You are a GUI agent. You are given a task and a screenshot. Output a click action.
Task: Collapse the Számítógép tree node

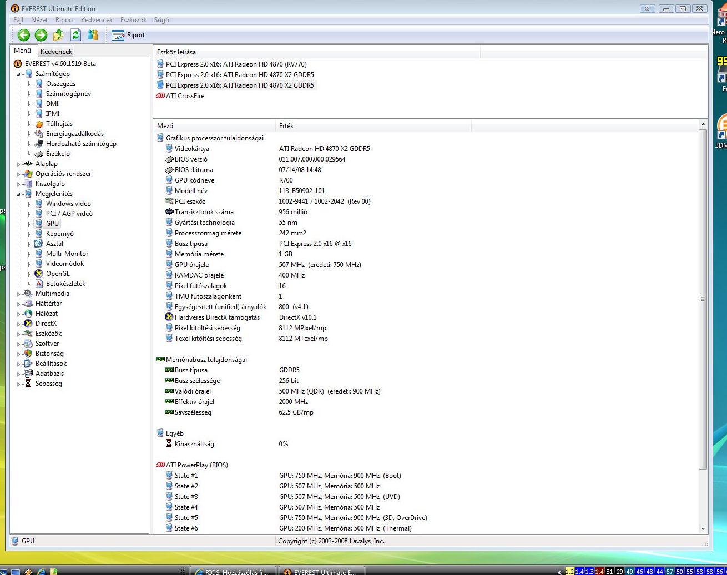18,74
